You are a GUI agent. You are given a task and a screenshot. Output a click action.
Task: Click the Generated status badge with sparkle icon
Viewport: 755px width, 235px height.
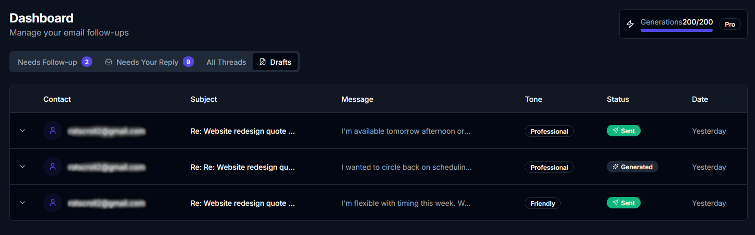coord(632,167)
